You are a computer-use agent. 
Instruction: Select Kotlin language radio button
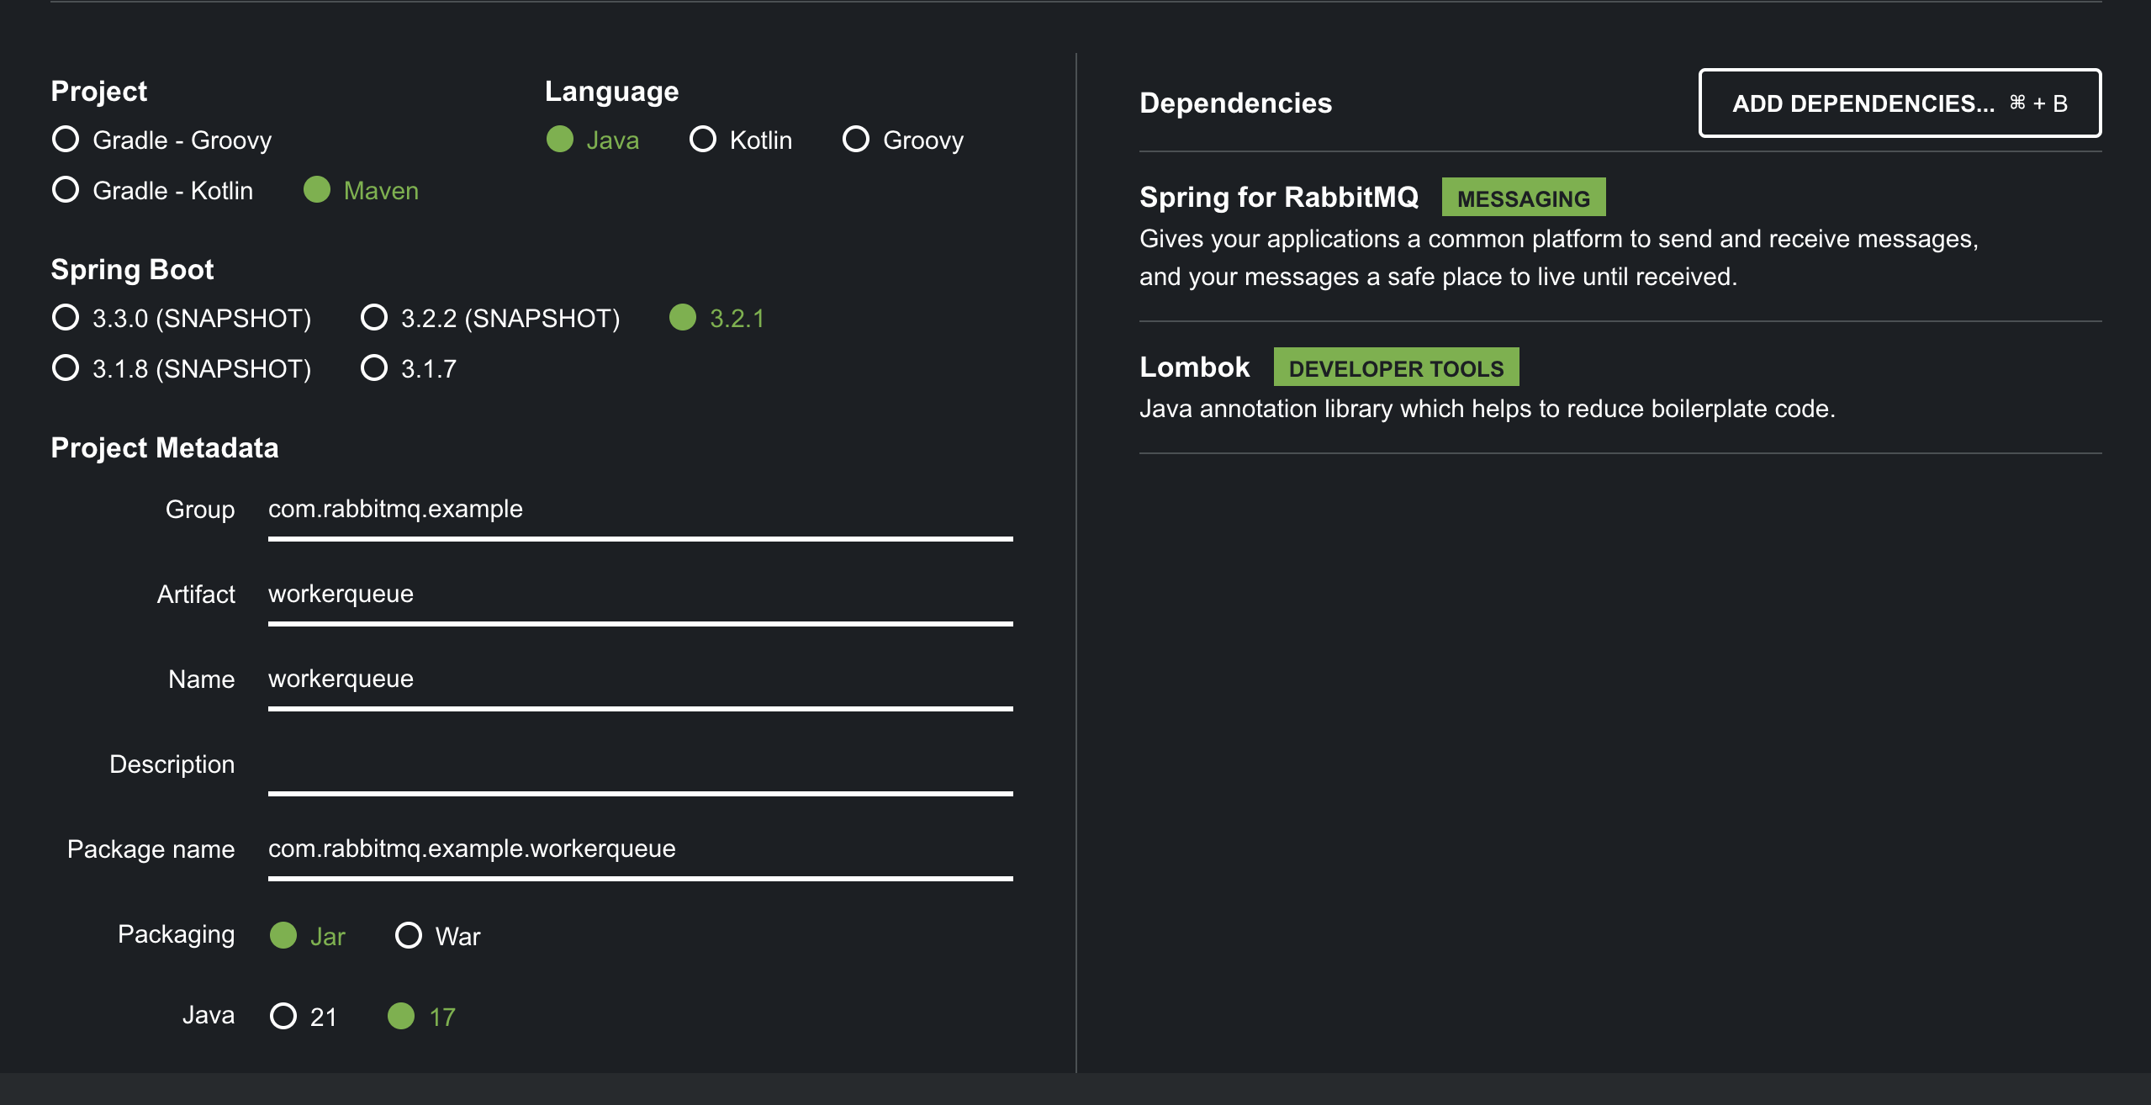pyautogui.click(x=703, y=140)
